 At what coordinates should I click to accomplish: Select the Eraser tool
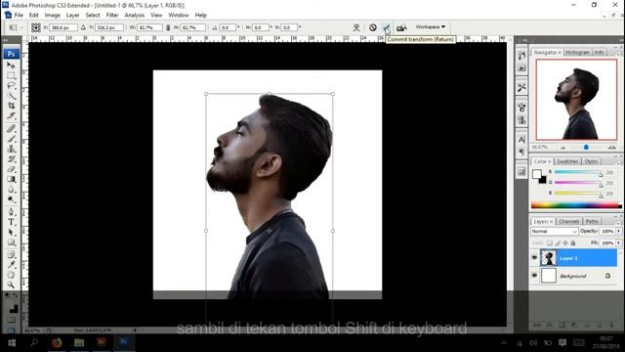pyautogui.click(x=11, y=169)
